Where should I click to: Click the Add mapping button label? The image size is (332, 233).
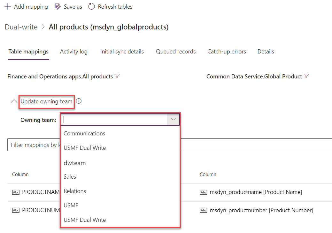pos(31,7)
